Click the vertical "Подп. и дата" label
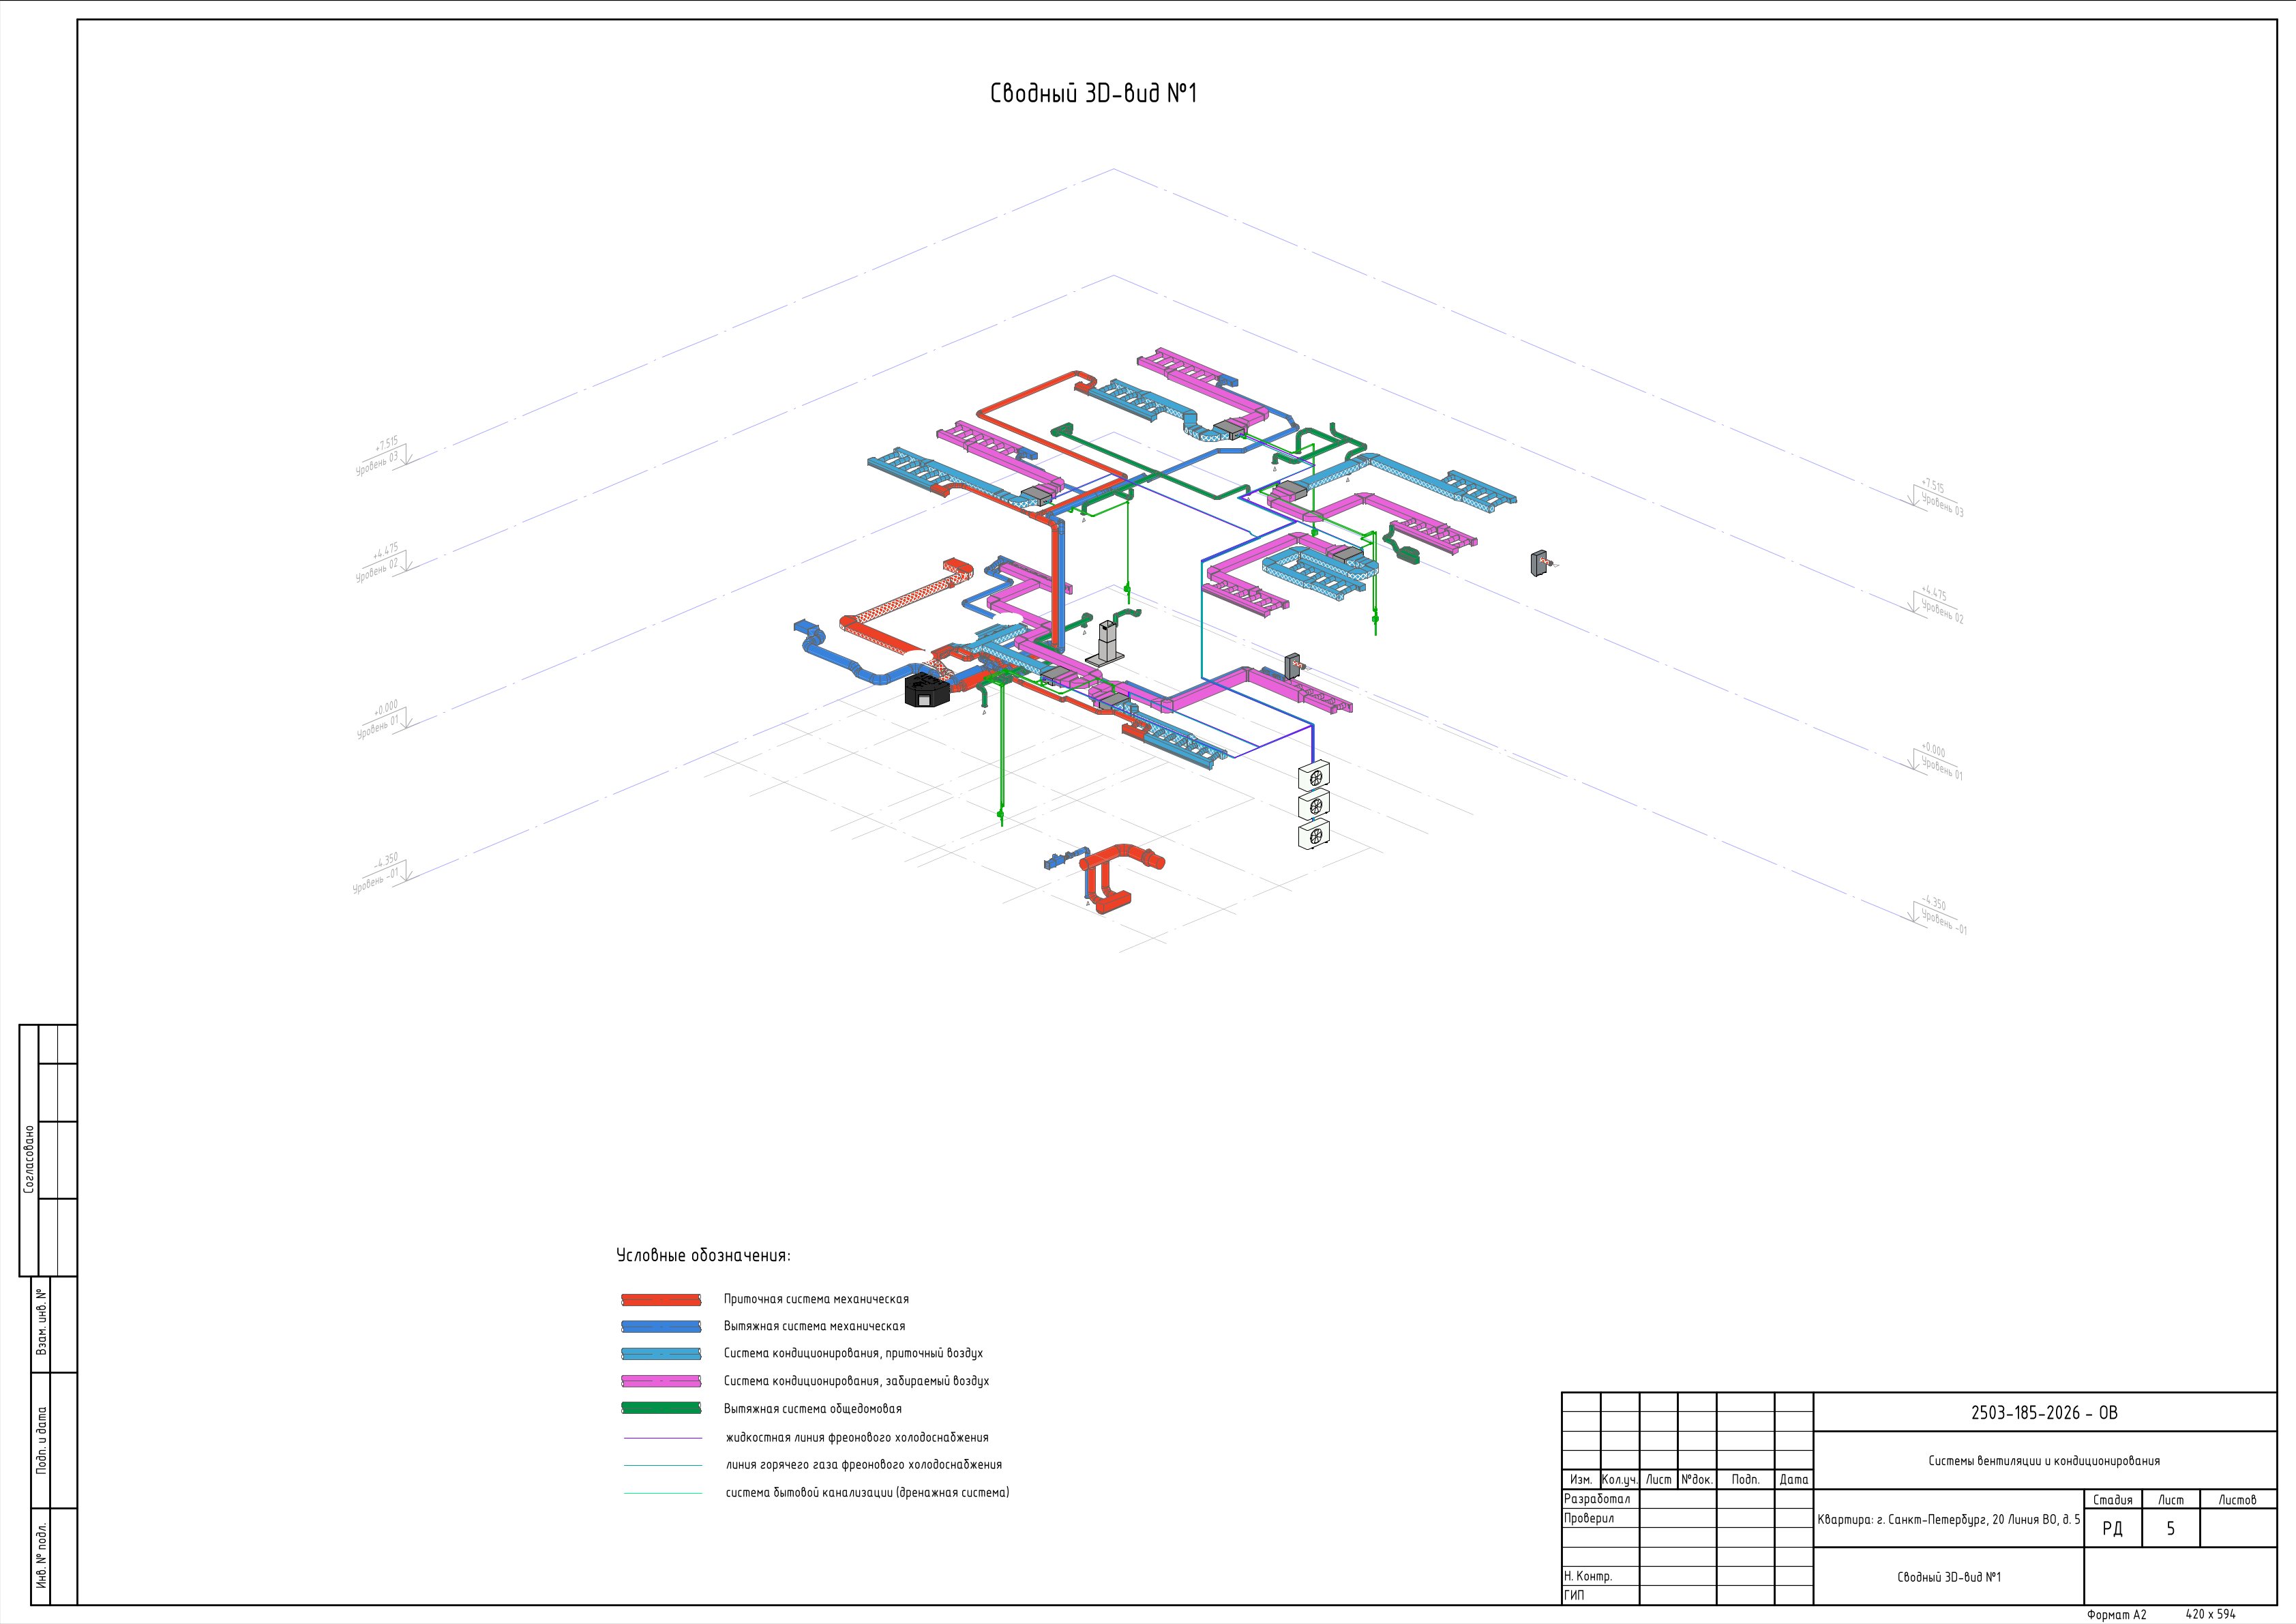This screenshot has height=1624, width=2296. pyautogui.click(x=41, y=1440)
